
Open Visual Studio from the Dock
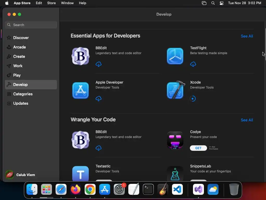tap(198, 189)
